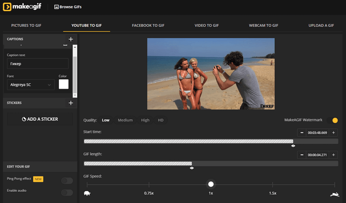Toggle the MakeAGIF Watermark switch
The image size is (346, 203).
point(333,120)
